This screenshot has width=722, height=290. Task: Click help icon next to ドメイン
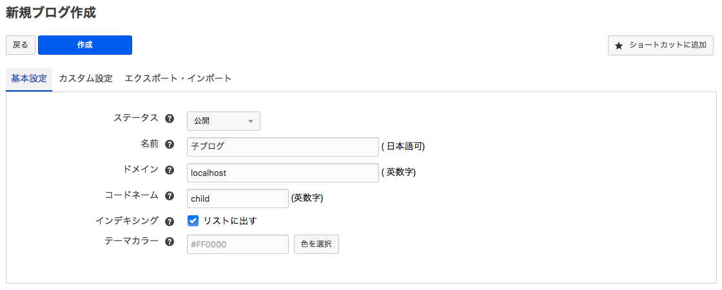pyautogui.click(x=170, y=170)
